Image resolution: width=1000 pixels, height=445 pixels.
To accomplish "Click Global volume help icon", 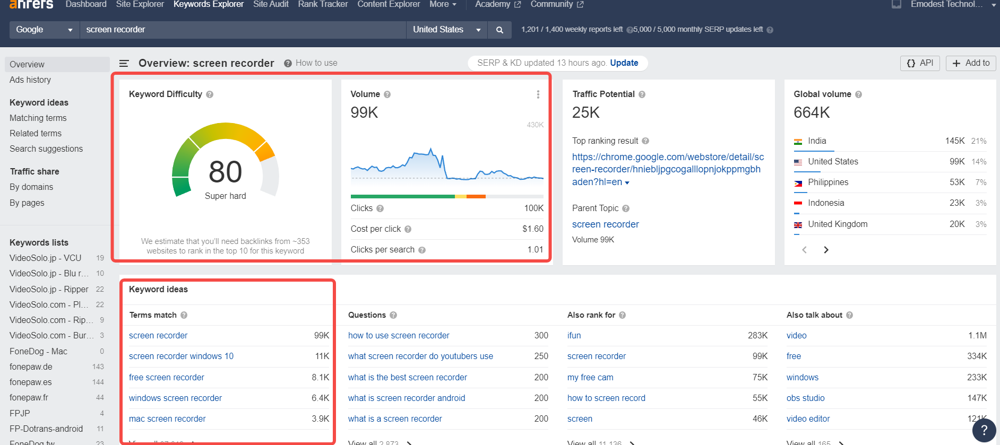I will (859, 94).
